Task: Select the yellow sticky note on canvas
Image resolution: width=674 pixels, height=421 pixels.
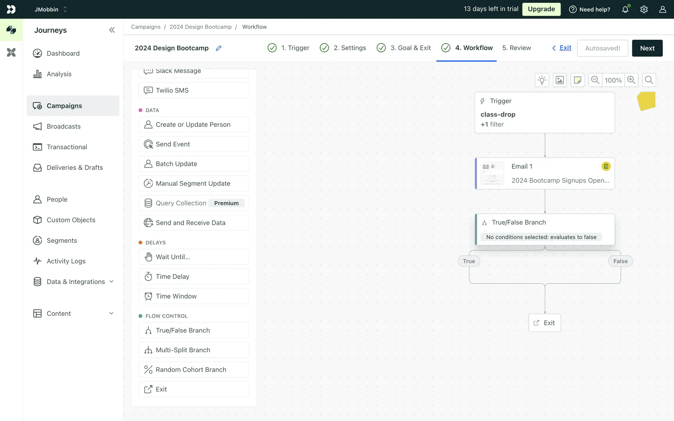Action: point(646,101)
